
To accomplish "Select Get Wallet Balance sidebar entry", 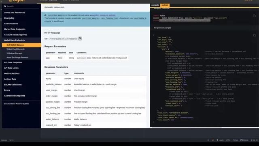I will (21, 45).
